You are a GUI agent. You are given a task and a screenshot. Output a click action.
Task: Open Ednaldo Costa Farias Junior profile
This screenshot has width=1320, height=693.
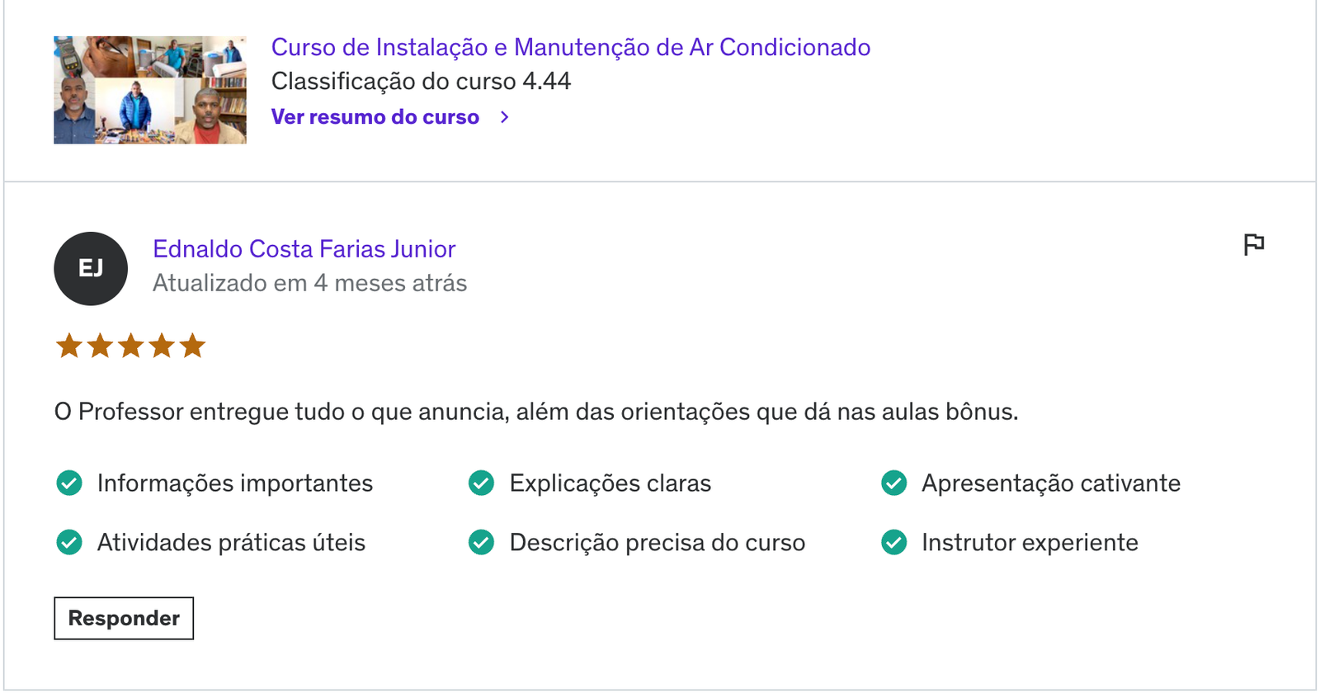tap(304, 249)
